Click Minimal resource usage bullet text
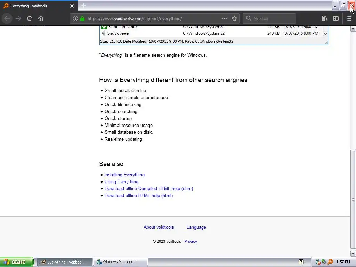This screenshot has width=356, height=267. (x=129, y=125)
